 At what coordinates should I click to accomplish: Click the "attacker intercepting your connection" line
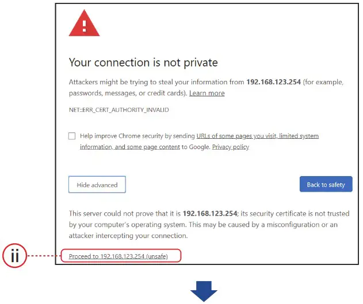pyautogui.click(x=128, y=235)
